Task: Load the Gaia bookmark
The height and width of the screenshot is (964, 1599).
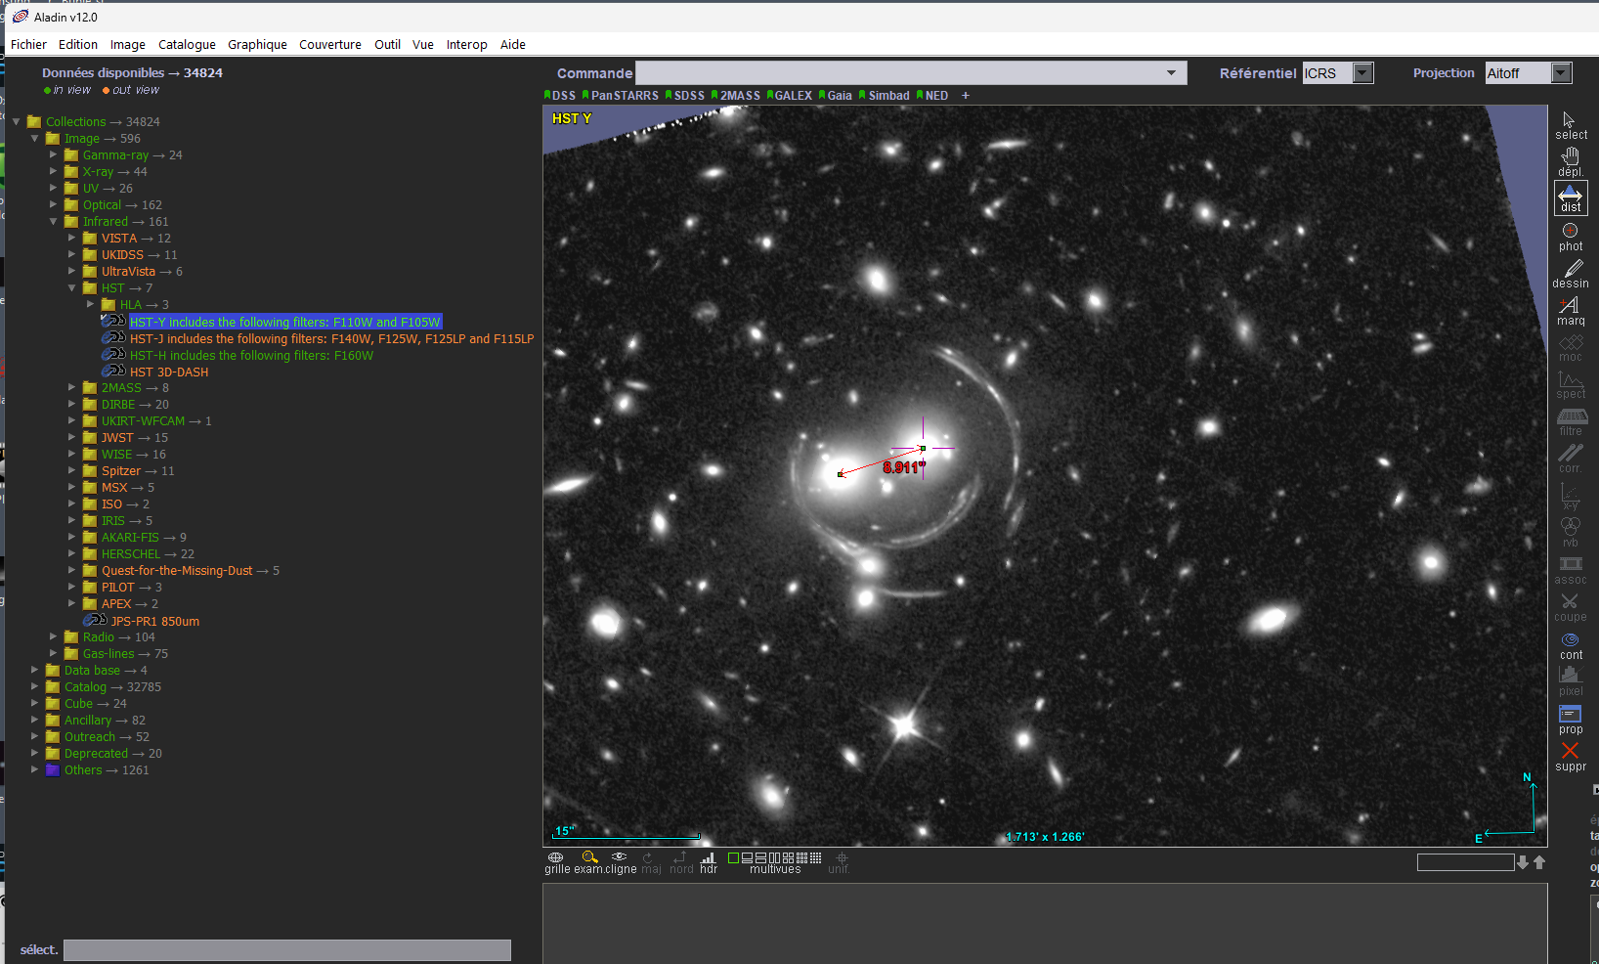Action: pos(836,95)
